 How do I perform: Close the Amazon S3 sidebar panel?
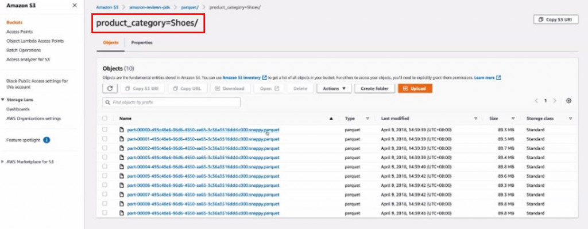[x=75, y=5]
